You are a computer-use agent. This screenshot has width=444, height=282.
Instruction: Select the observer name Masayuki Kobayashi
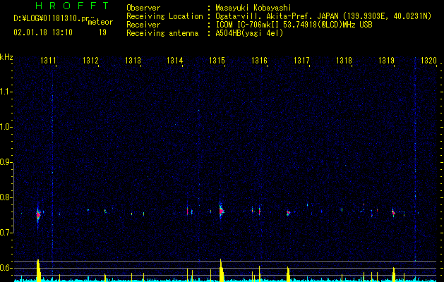[253, 8]
